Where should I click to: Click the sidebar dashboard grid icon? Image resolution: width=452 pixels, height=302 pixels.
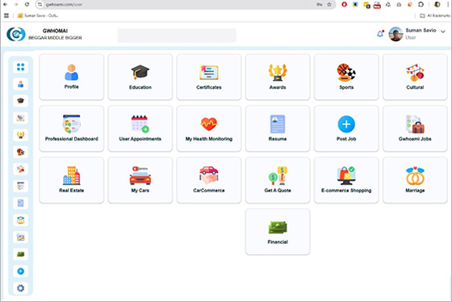(x=20, y=67)
